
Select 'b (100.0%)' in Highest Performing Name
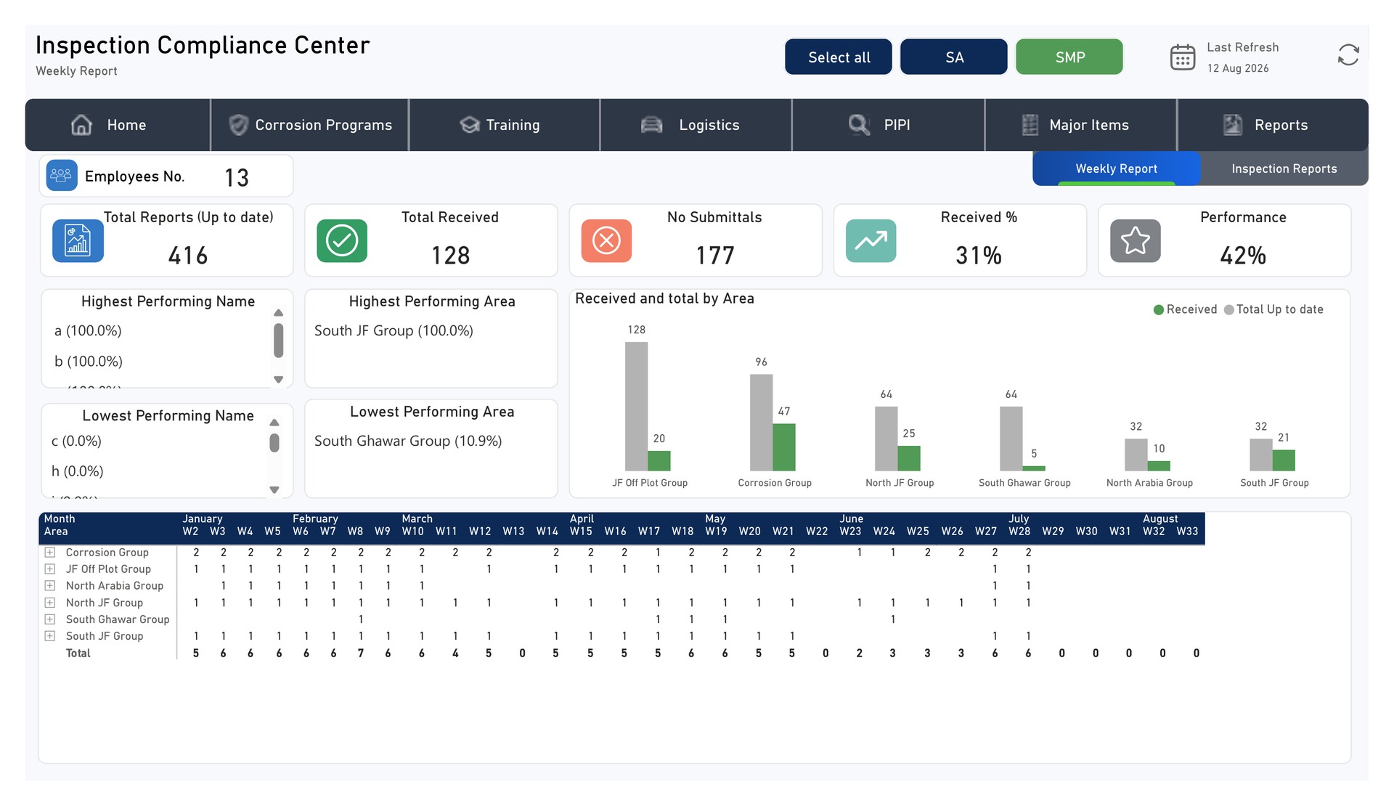89,362
